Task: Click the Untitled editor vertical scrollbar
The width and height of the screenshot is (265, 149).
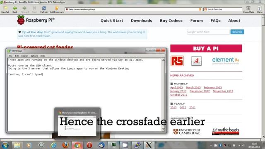Action: (163, 95)
